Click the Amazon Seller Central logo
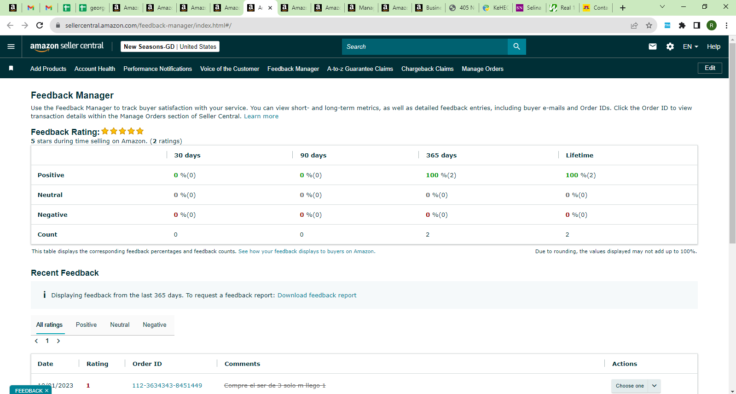 (67, 46)
